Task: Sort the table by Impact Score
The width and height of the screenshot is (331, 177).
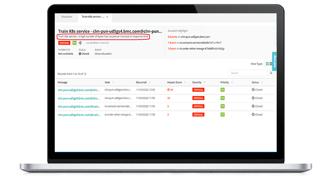Action: click(x=185, y=82)
